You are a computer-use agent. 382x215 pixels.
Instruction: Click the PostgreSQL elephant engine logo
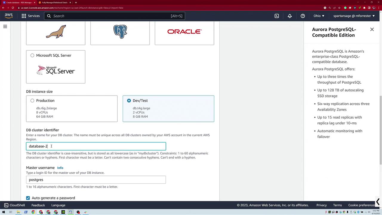tap(120, 31)
